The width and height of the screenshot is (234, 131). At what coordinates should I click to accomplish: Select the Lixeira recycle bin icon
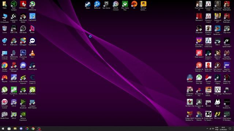[x=4, y=29]
